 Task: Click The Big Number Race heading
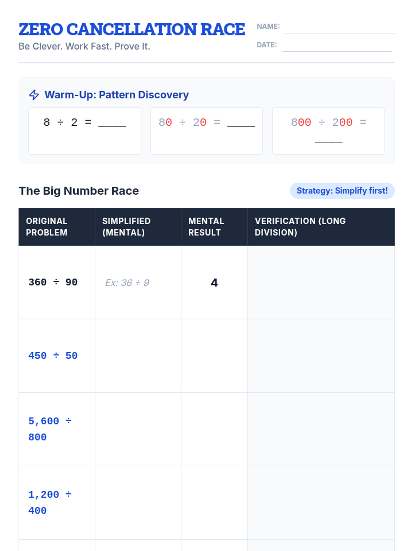79,191
